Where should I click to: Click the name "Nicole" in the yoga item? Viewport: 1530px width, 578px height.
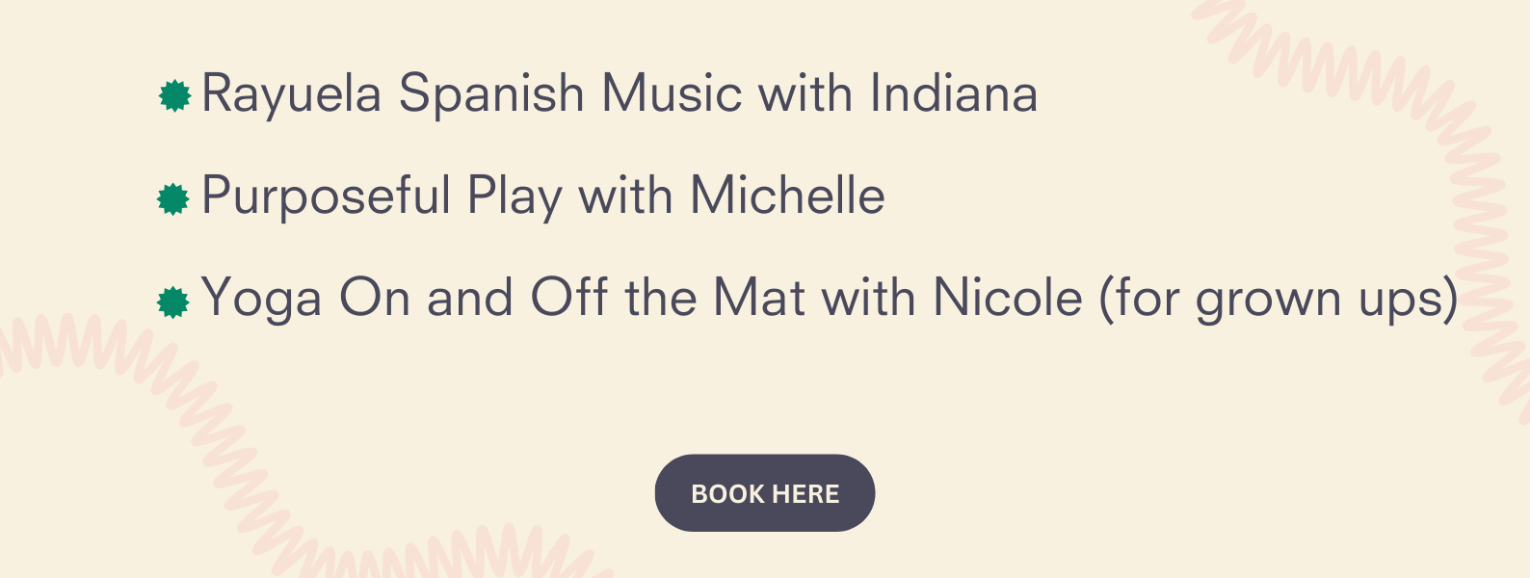click(x=1008, y=297)
